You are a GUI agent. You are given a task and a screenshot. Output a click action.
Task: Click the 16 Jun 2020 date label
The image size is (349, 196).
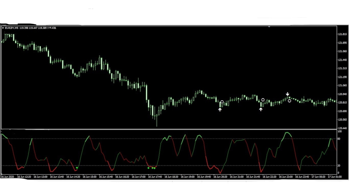(x=7, y=177)
